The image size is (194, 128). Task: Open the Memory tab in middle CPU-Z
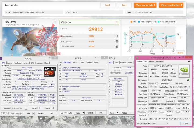75,63
